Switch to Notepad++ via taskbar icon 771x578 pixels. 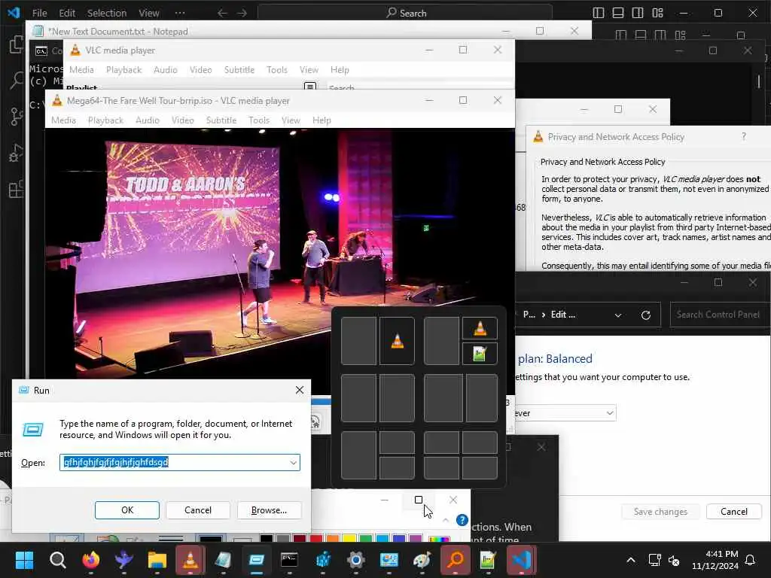tap(488, 560)
